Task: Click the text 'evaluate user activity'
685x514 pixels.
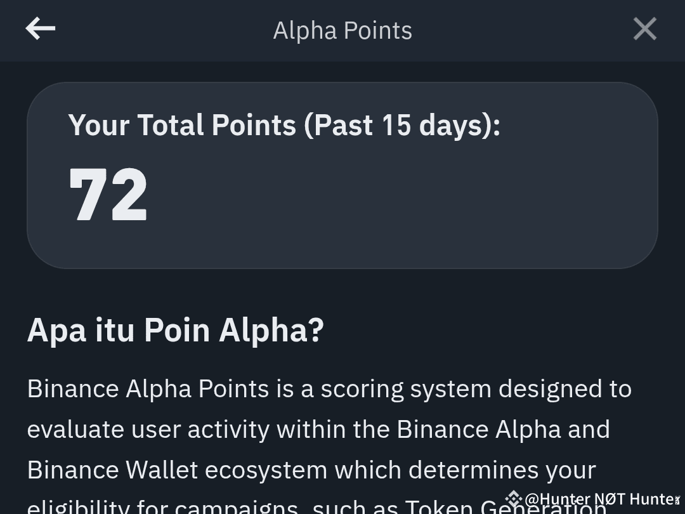Action: tap(148, 429)
